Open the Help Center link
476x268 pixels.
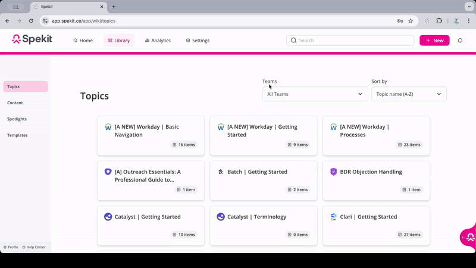click(34, 247)
